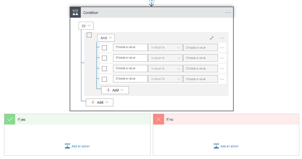Tick the And group checkbox
Screen dimensions: 302x159
click(89, 35)
